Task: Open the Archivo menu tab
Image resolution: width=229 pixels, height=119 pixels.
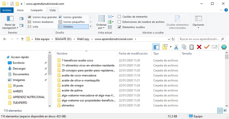Action: tap(7, 10)
